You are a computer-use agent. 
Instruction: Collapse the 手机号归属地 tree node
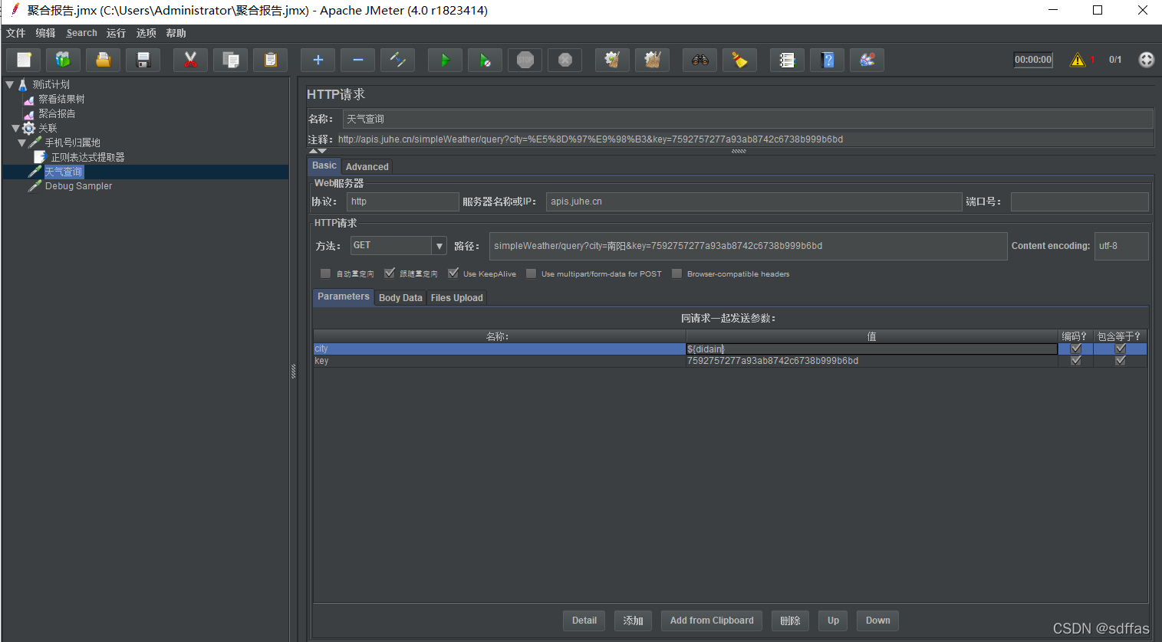pos(21,143)
